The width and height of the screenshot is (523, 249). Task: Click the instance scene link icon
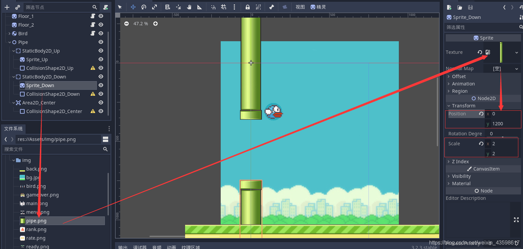pyautogui.click(x=17, y=7)
